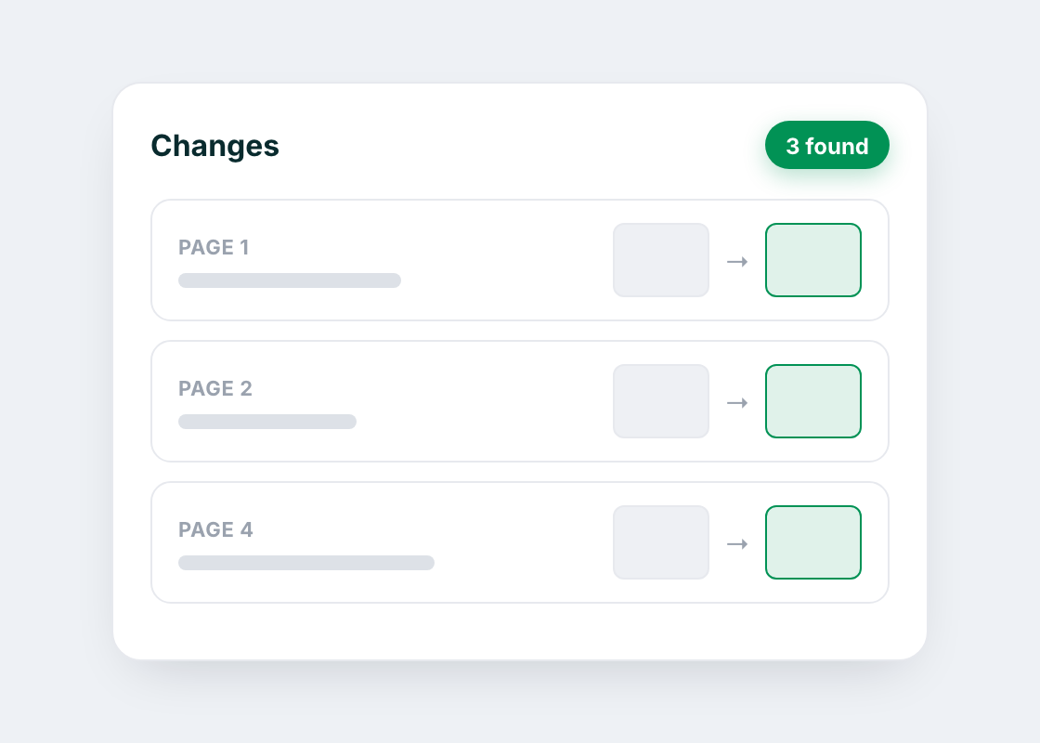Viewport: 1040px width, 743px height.
Task: Click the arrow icon in Page 1 row
Action: tap(737, 261)
